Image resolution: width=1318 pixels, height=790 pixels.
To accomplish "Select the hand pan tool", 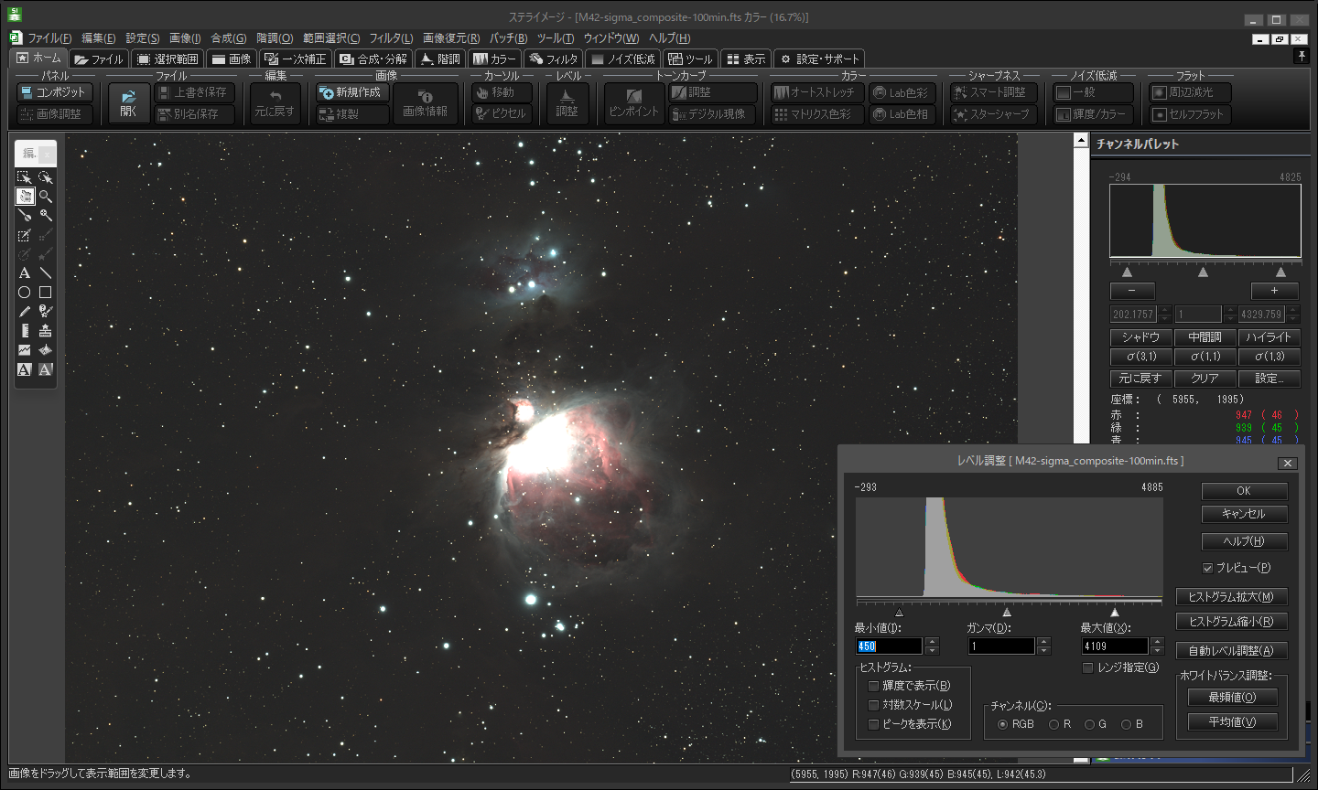I will click(25, 197).
